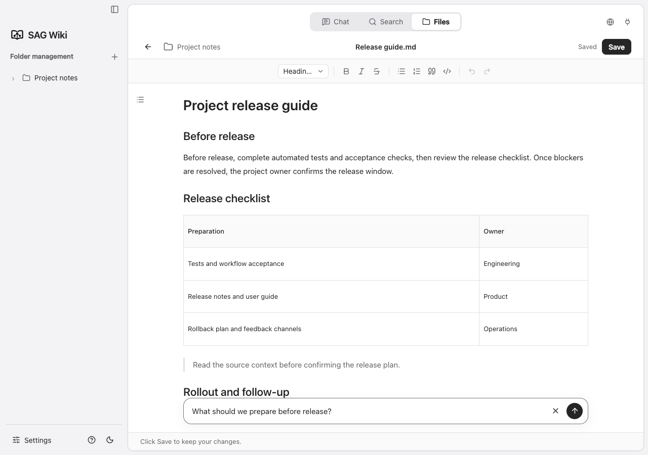This screenshot has height=455, width=648.
Task: Redo the last edit
Action: [487, 71]
